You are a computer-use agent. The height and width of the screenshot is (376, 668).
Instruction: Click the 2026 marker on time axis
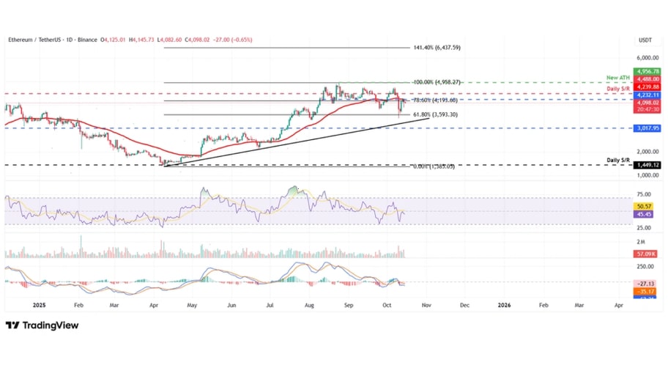coord(505,304)
